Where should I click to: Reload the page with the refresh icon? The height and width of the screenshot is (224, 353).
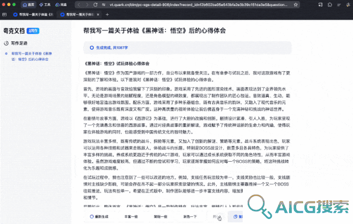[x=95, y=4]
